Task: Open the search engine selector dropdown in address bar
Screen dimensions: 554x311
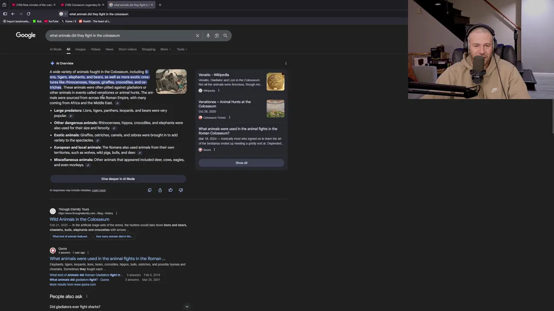Action: (63, 14)
